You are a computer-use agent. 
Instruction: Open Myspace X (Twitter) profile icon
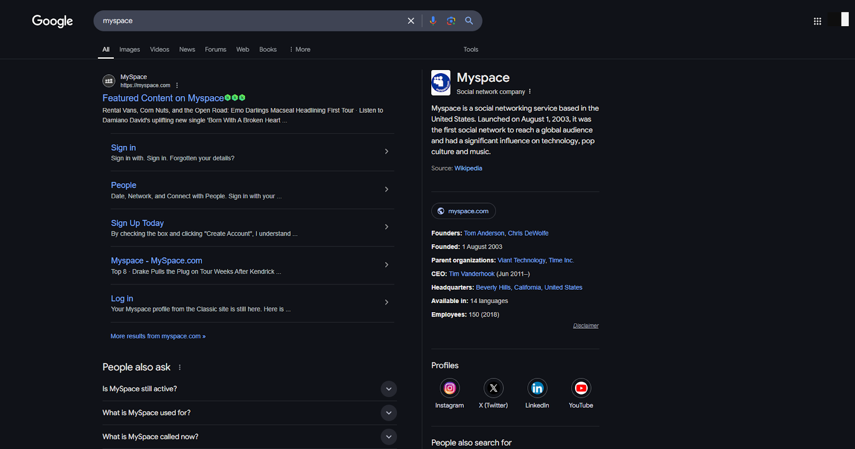(x=494, y=388)
